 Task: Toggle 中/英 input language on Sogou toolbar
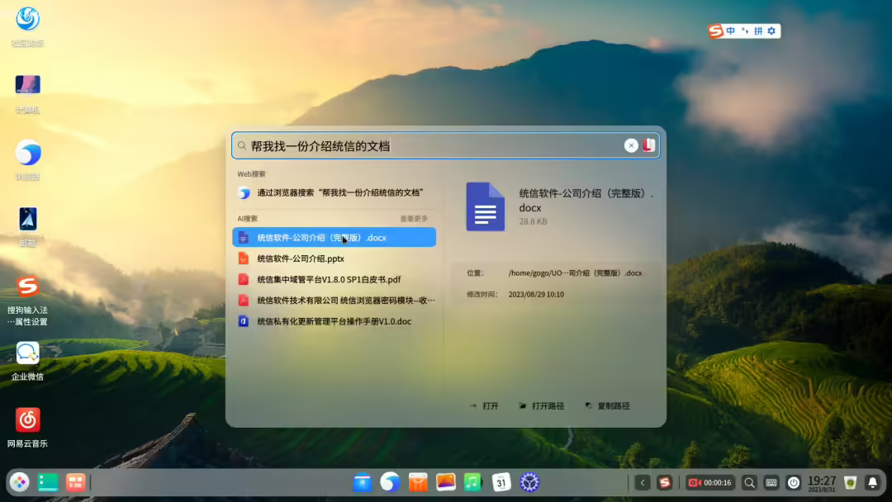(730, 31)
